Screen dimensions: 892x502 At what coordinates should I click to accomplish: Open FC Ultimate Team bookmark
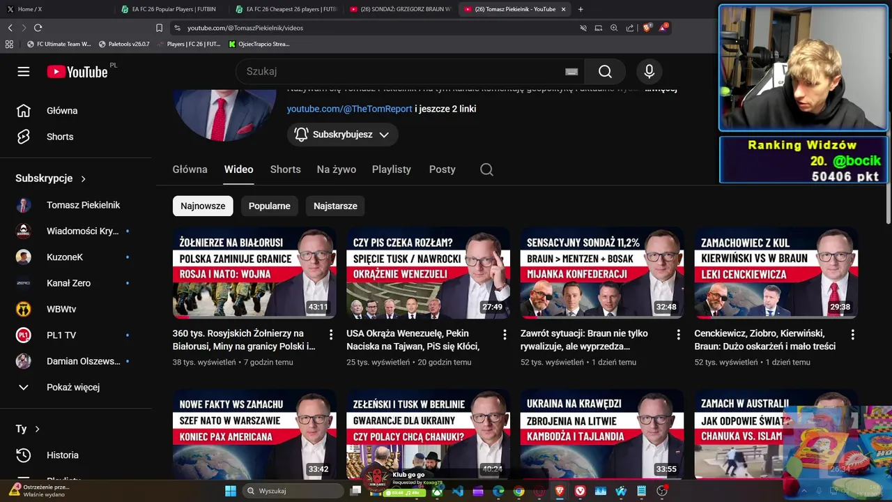[59, 44]
